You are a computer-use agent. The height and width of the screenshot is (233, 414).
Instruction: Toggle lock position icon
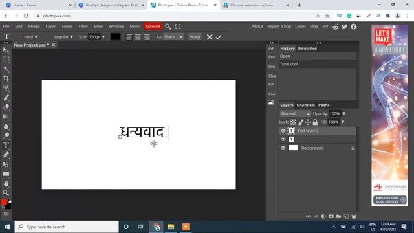[308, 122]
